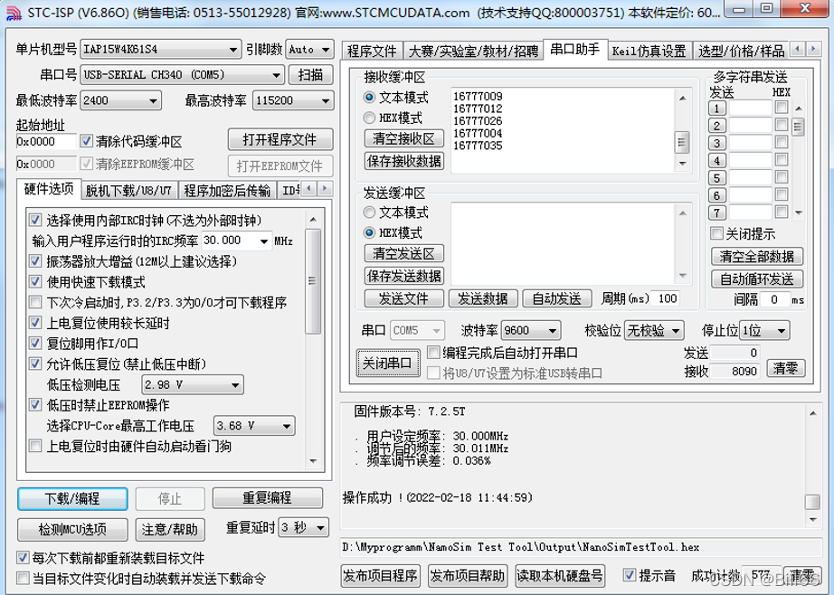Click 下载/编程 button
The width and height of the screenshot is (834, 595).
(x=72, y=498)
